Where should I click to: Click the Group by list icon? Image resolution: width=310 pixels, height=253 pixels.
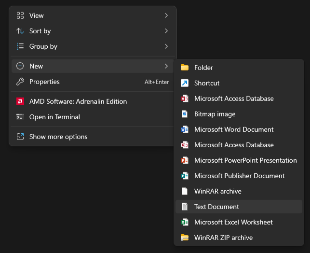click(x=20, y=46)
